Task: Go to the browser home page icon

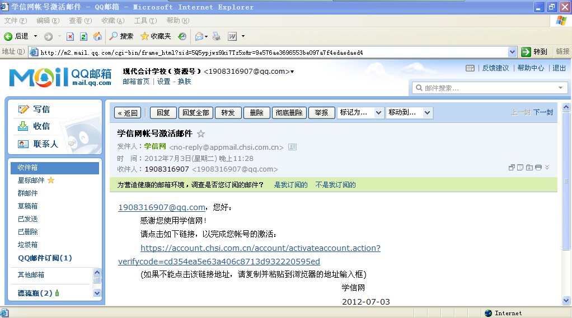Action: (x=97, y=36)
